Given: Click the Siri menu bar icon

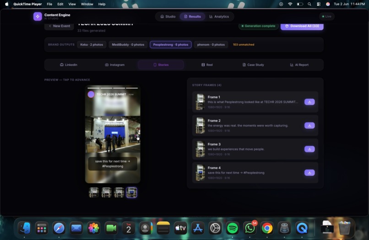Looking at the screenshot, I should point(328,4).
